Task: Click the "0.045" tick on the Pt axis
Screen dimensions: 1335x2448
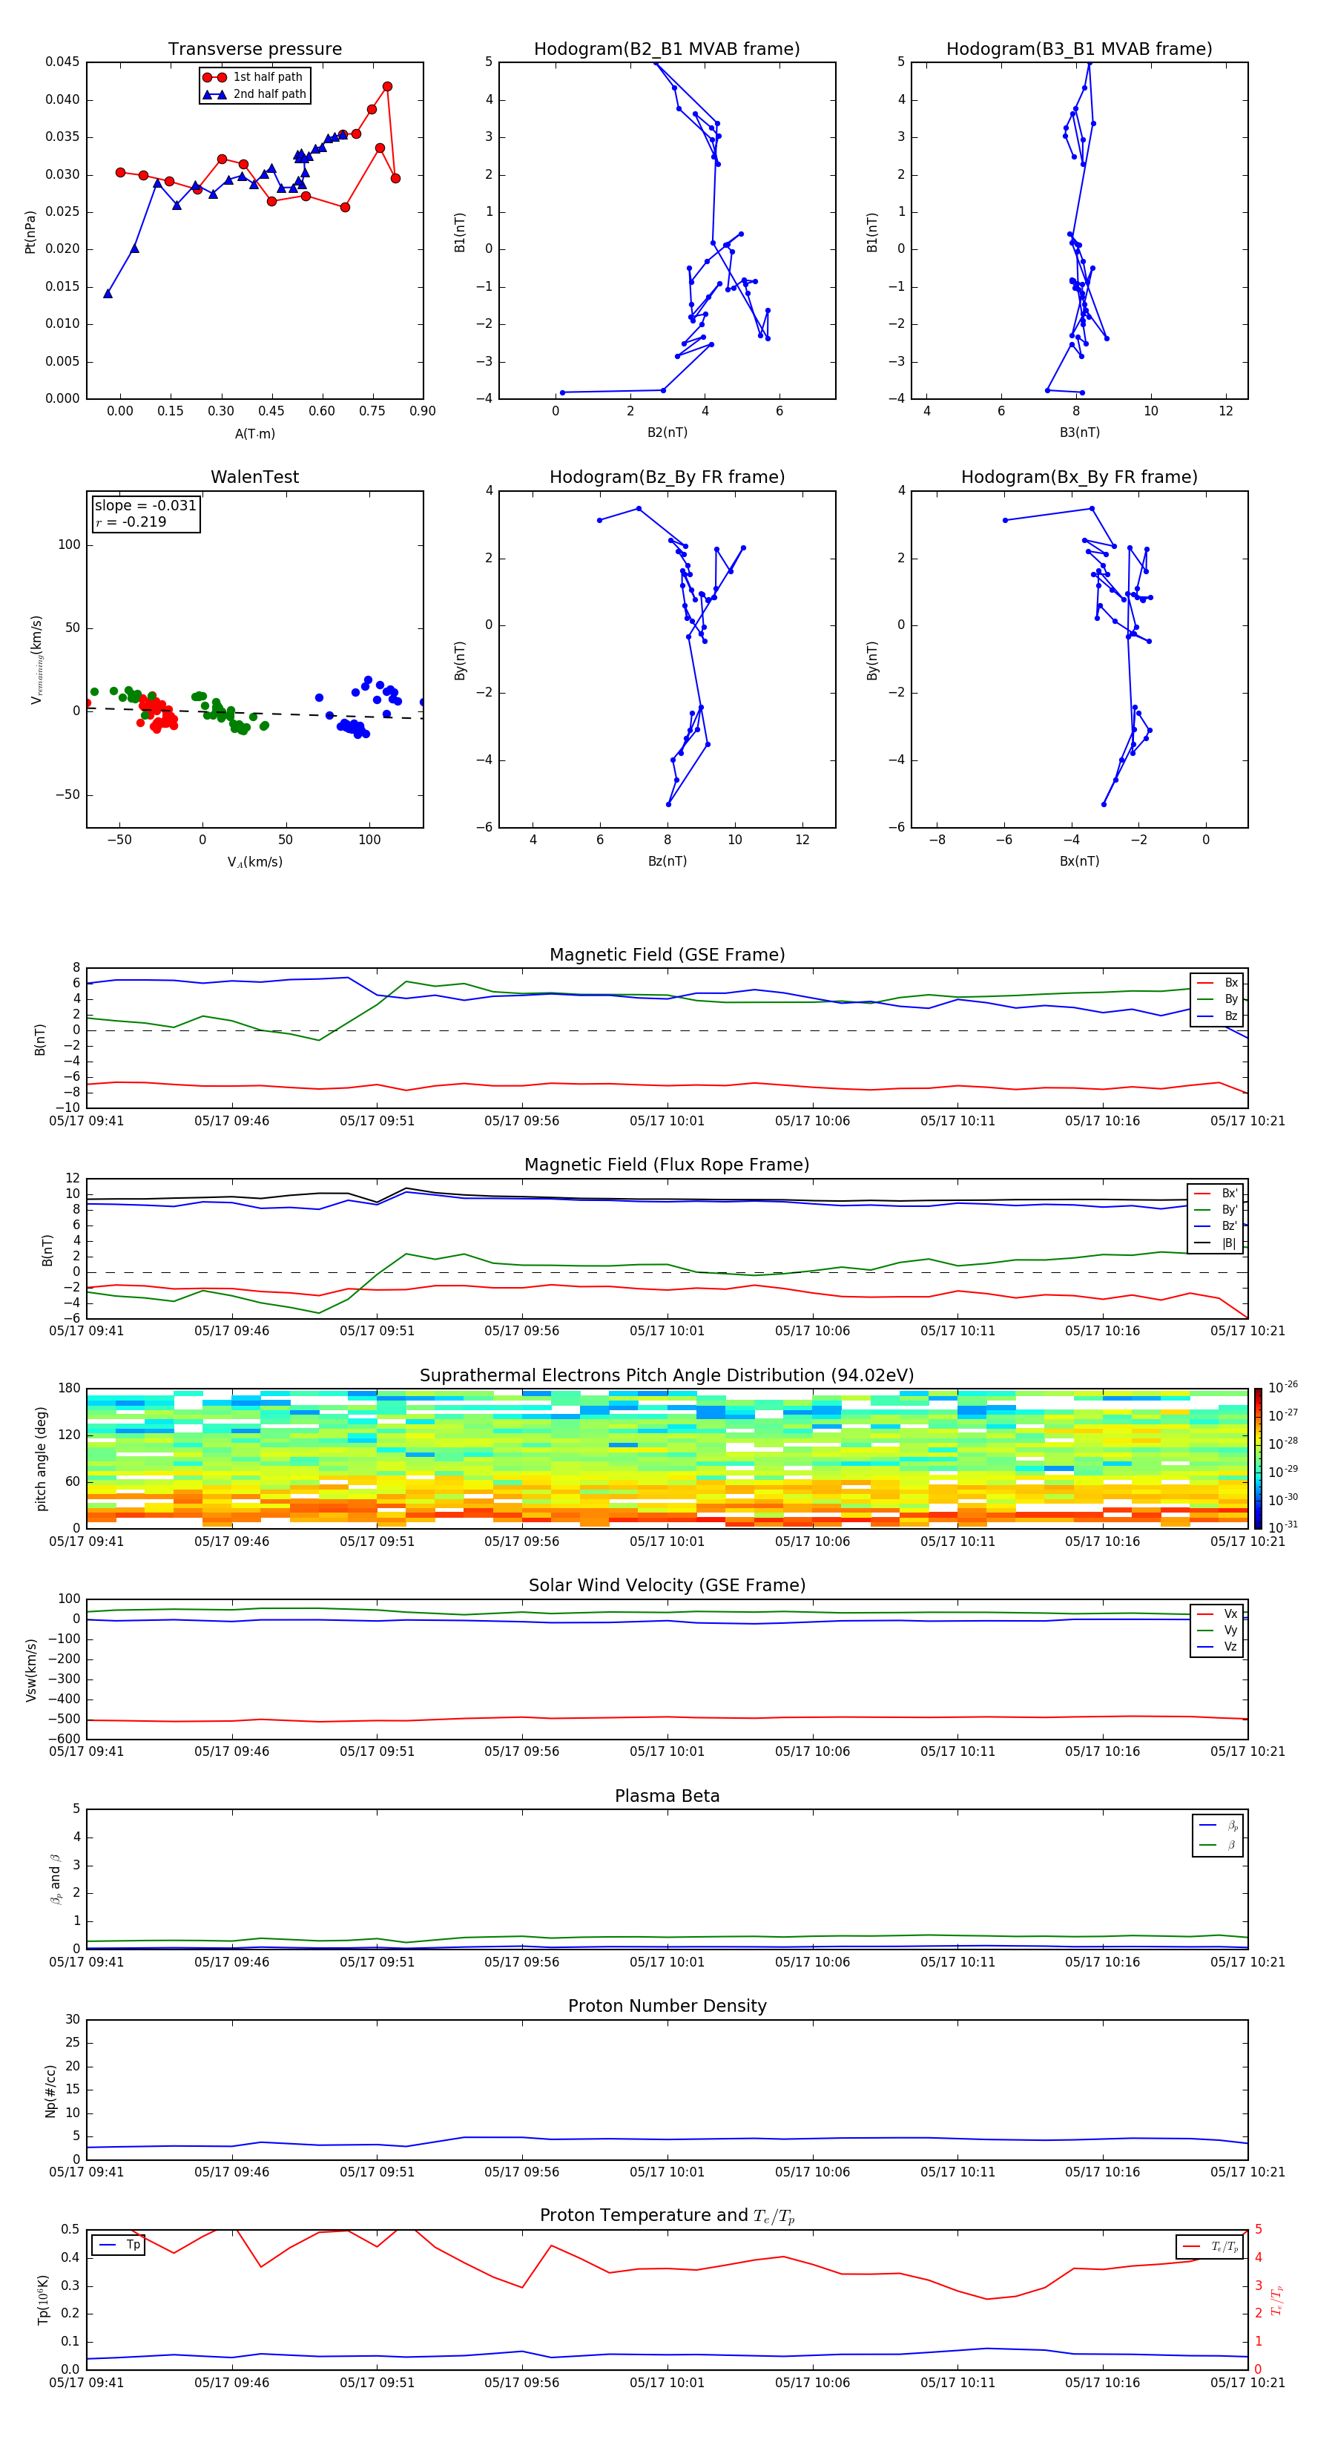Action: click(63, 62)
